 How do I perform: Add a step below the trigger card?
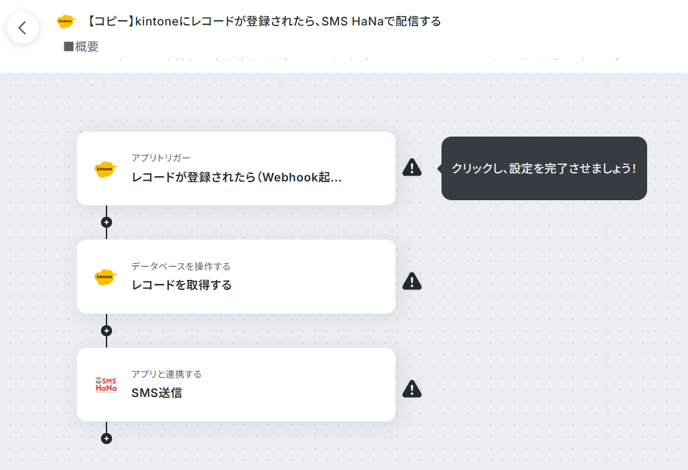[x=107, y=222]
